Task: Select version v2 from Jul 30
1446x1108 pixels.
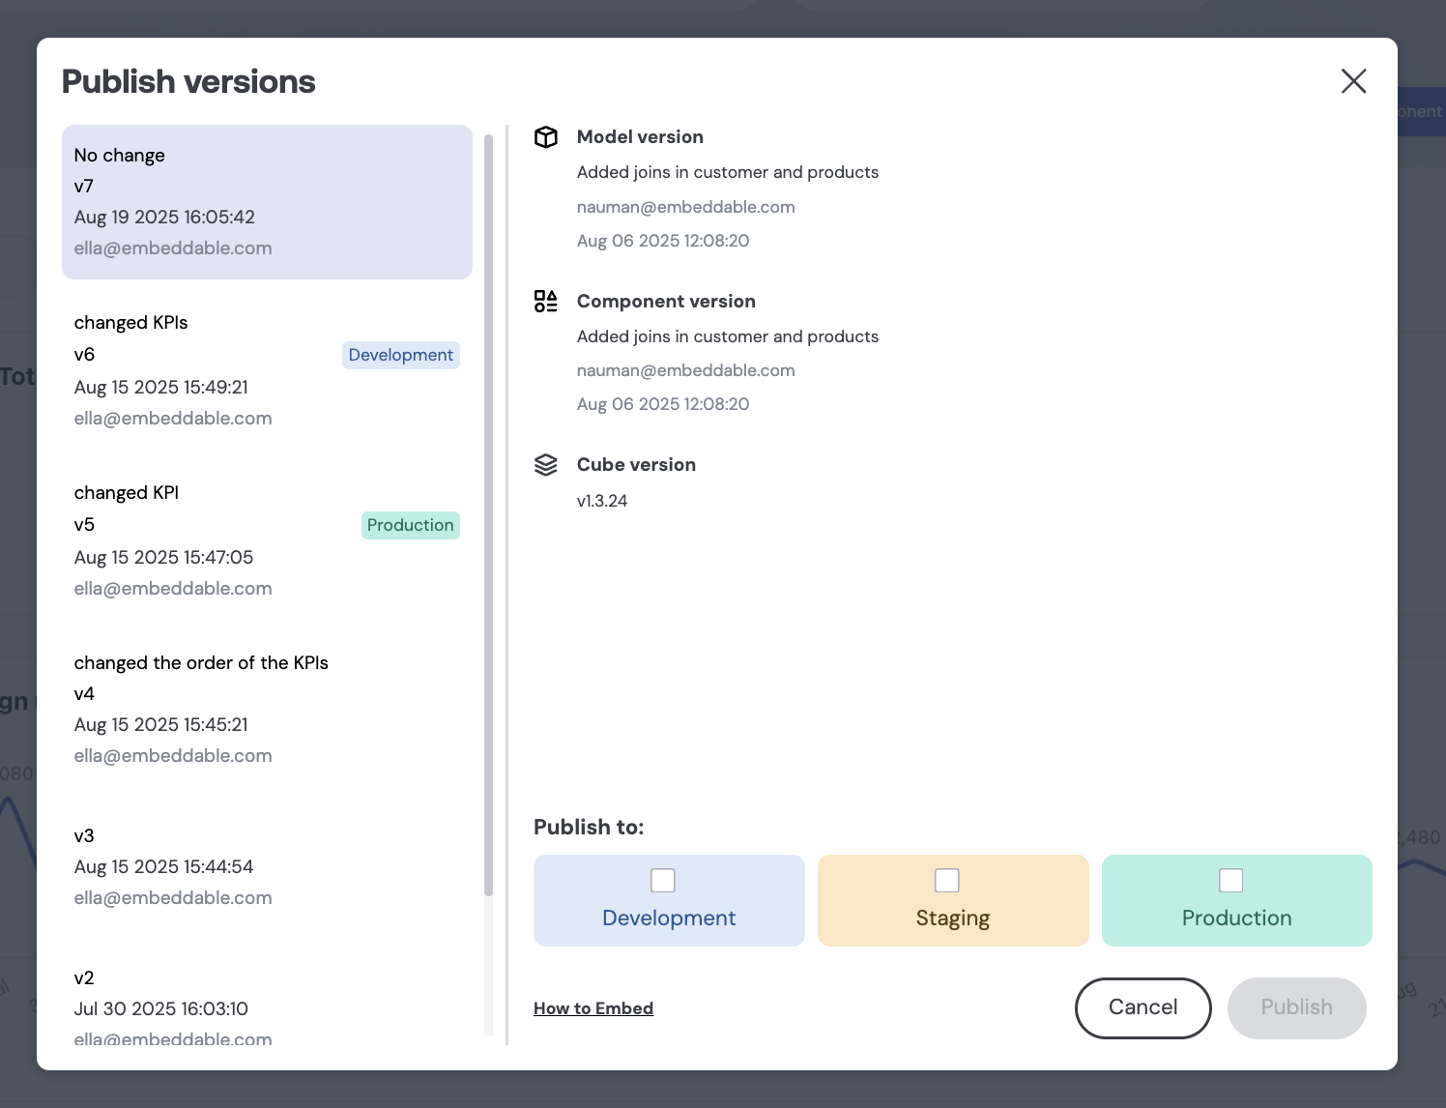Action: [x=267, y=1007]
